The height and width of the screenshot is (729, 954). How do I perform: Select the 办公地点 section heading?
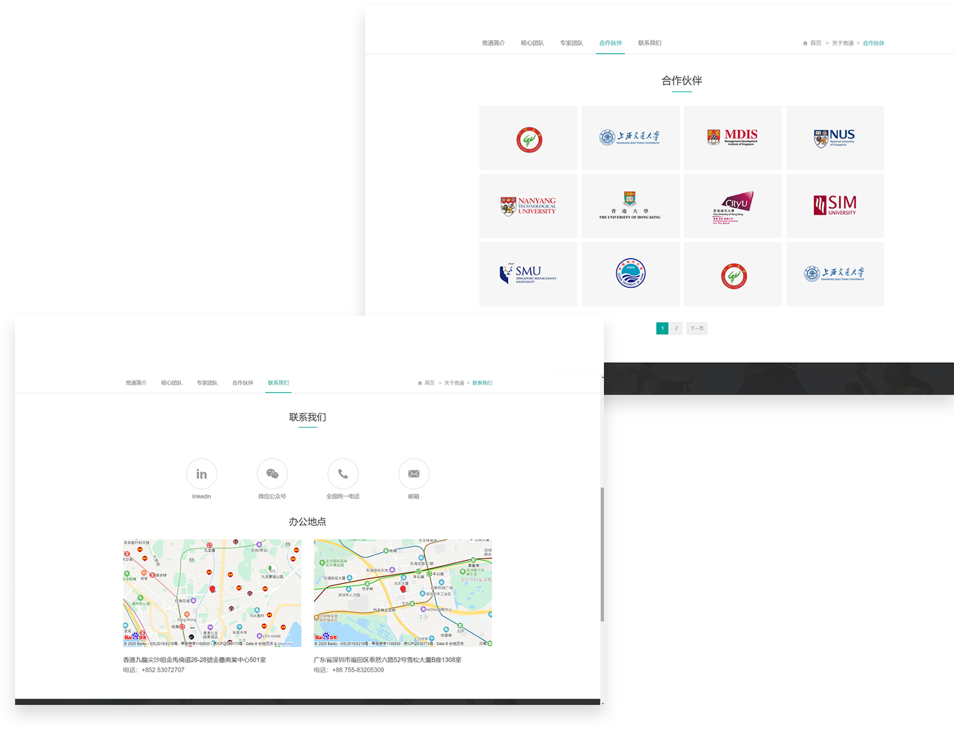pyautogui.click(x=307, y=521)
